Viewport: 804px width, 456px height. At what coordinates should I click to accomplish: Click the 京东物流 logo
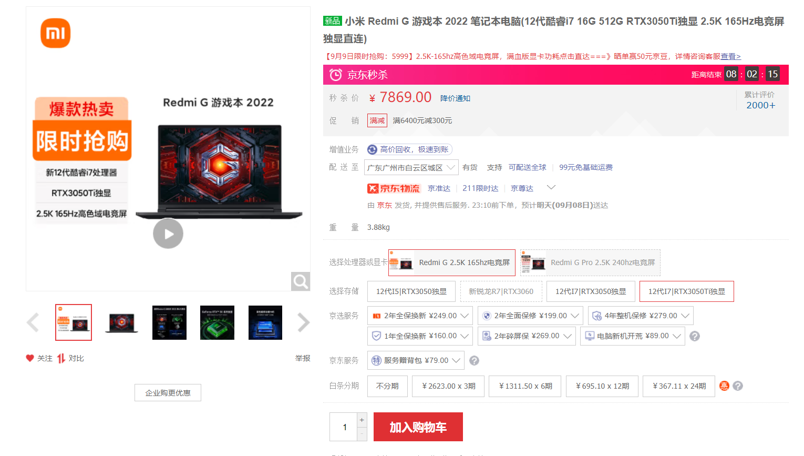point(394,188)
